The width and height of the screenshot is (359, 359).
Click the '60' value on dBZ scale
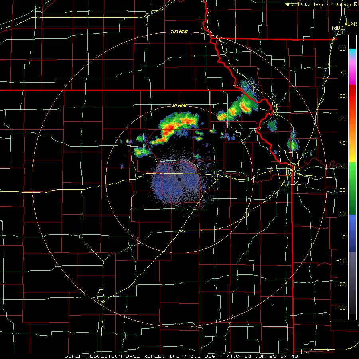coord(343,96)
